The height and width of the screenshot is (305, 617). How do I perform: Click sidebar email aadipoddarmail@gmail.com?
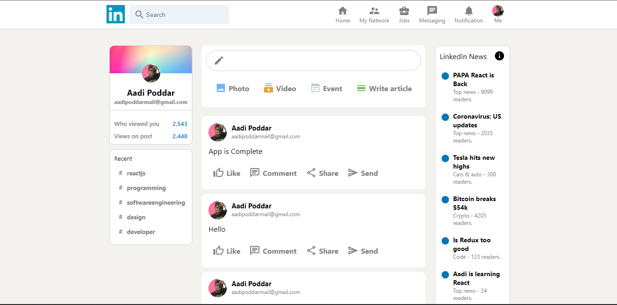coord(151,102)
